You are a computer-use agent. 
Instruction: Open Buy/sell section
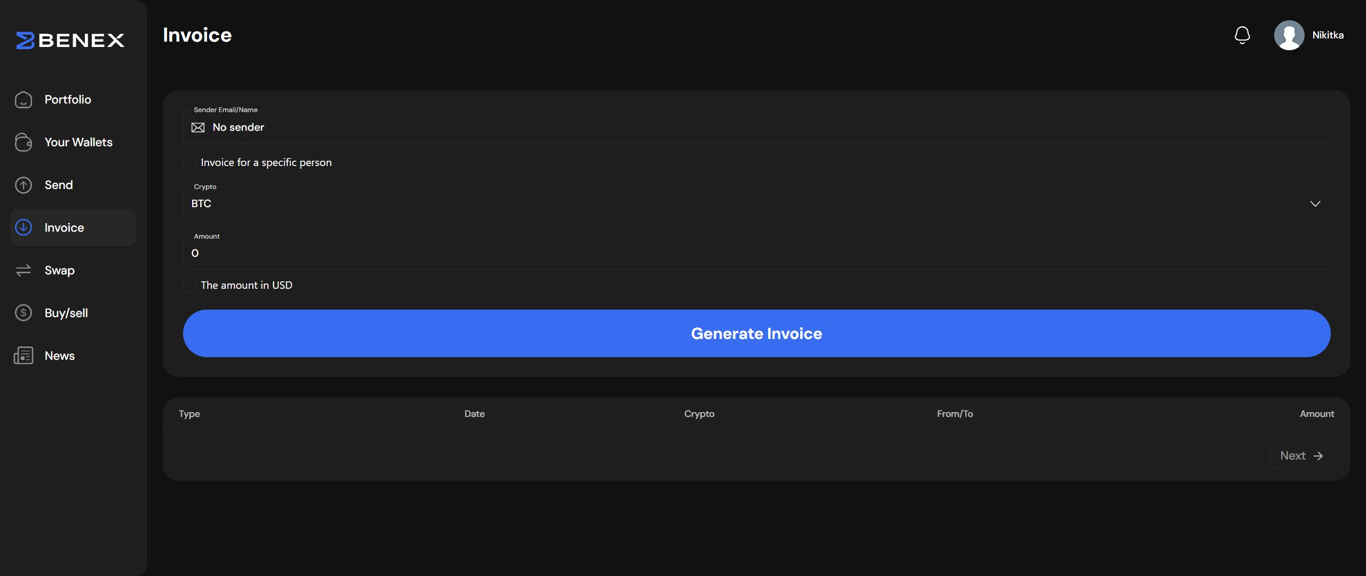(66, 313)
